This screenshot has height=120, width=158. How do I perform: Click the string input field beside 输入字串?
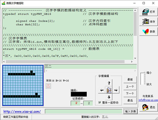[84, 112]
